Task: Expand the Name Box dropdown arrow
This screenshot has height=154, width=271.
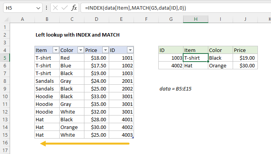Action: tap(38, 8)
